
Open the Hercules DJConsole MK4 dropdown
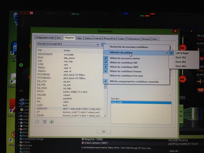coord(68,45)
